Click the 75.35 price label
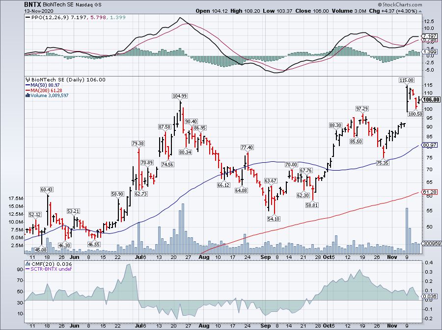This screenshot has width=442, height=330. click(383, 163)
